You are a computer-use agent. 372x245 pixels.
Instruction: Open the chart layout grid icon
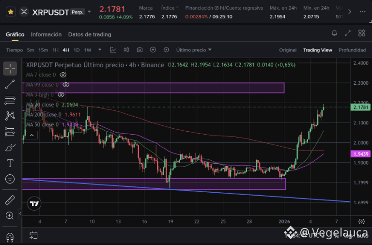click(x=362, y=33)
